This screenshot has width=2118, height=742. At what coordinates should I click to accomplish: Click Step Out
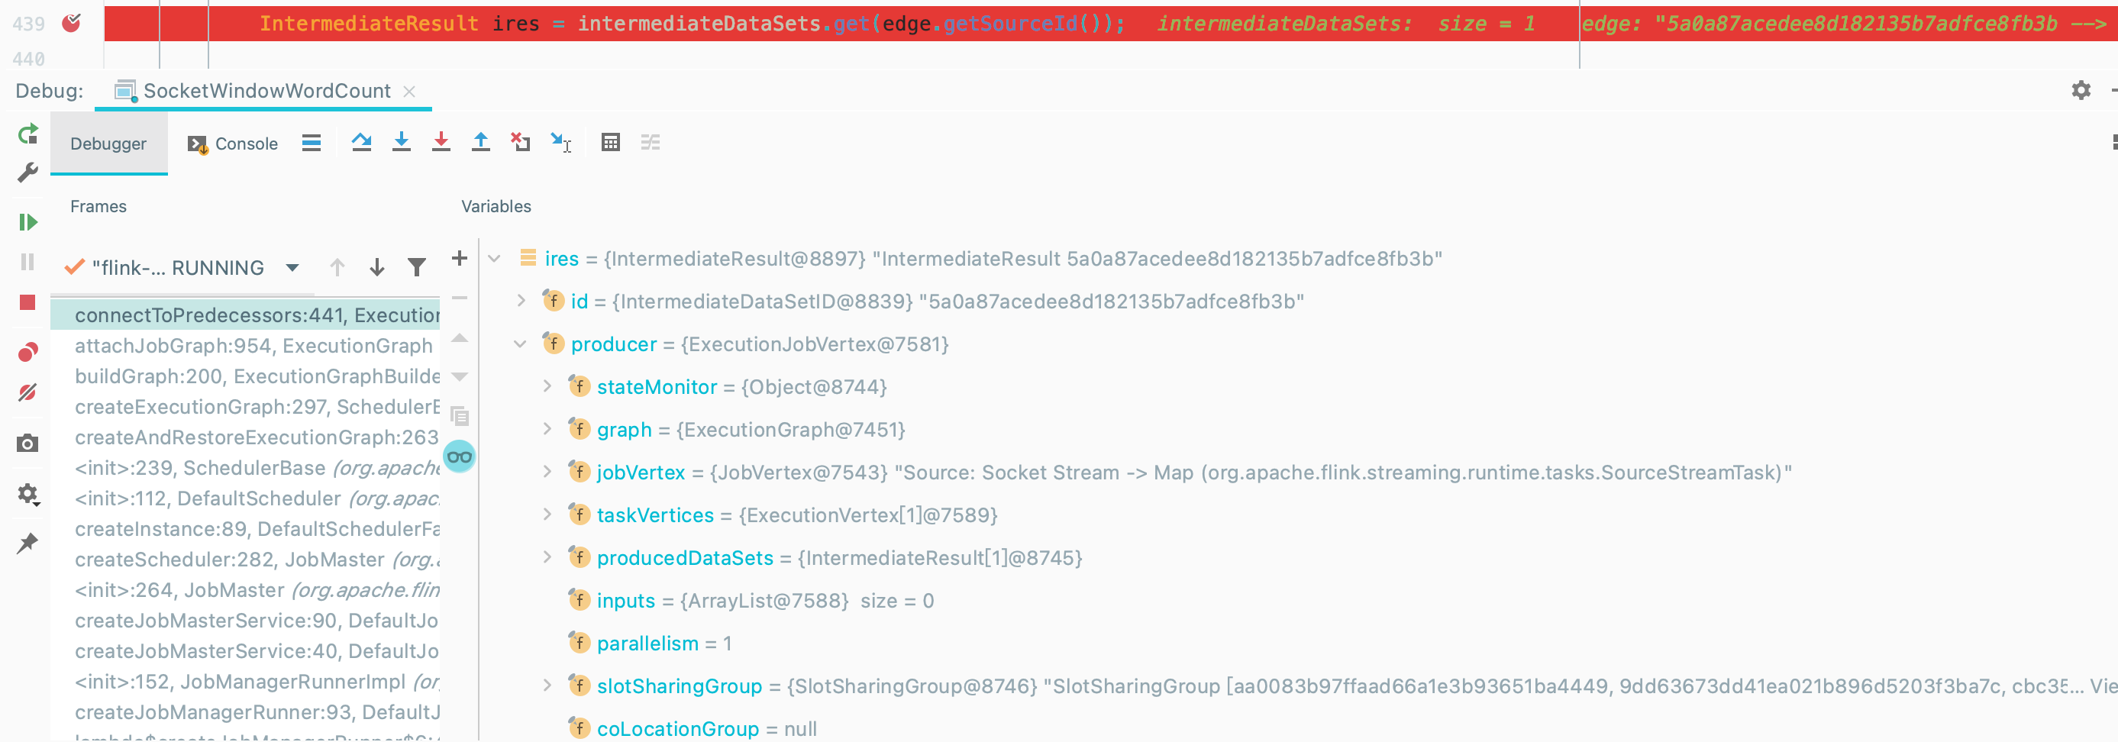(481, 142)
